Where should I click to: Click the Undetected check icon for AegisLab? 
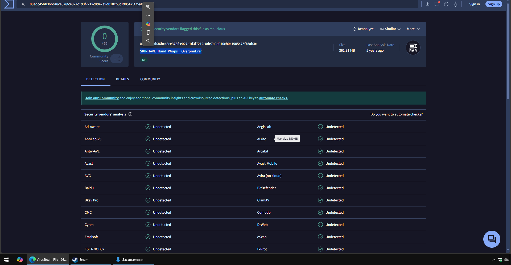coord(320,127)
